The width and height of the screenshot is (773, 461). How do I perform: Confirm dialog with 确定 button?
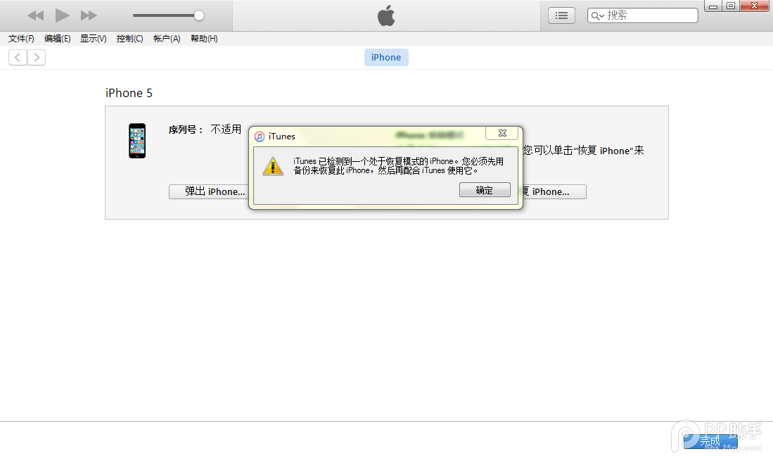485,190
